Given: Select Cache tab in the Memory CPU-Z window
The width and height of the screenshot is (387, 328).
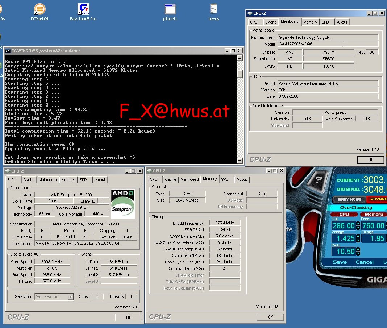Looking at the screenshot, I should (x=171, y=179).
